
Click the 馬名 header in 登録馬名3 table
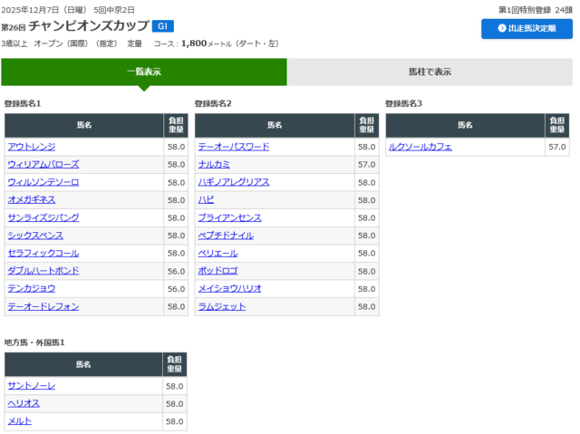(465, 125)
